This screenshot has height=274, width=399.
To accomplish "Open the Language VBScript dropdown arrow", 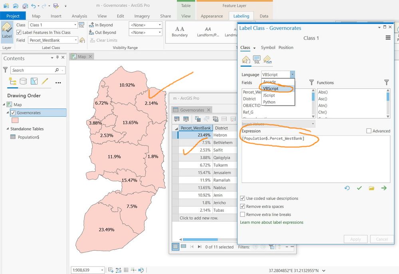I will [x=292, y=75].
